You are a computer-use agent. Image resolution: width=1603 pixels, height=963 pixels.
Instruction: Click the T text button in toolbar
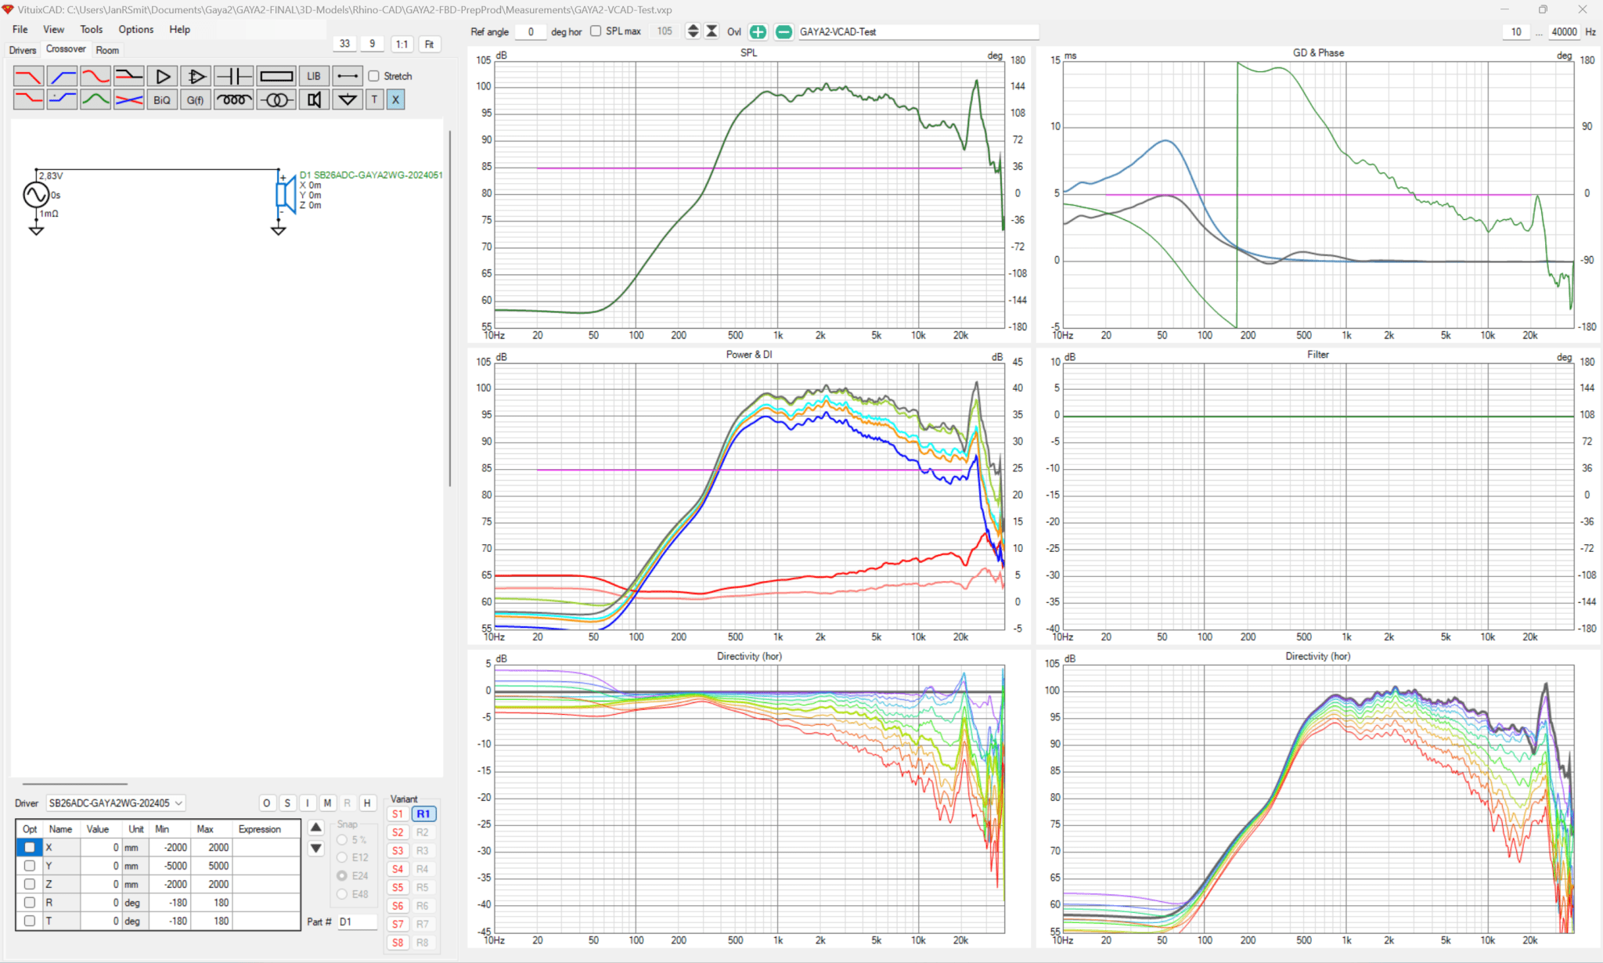[375, 99]
